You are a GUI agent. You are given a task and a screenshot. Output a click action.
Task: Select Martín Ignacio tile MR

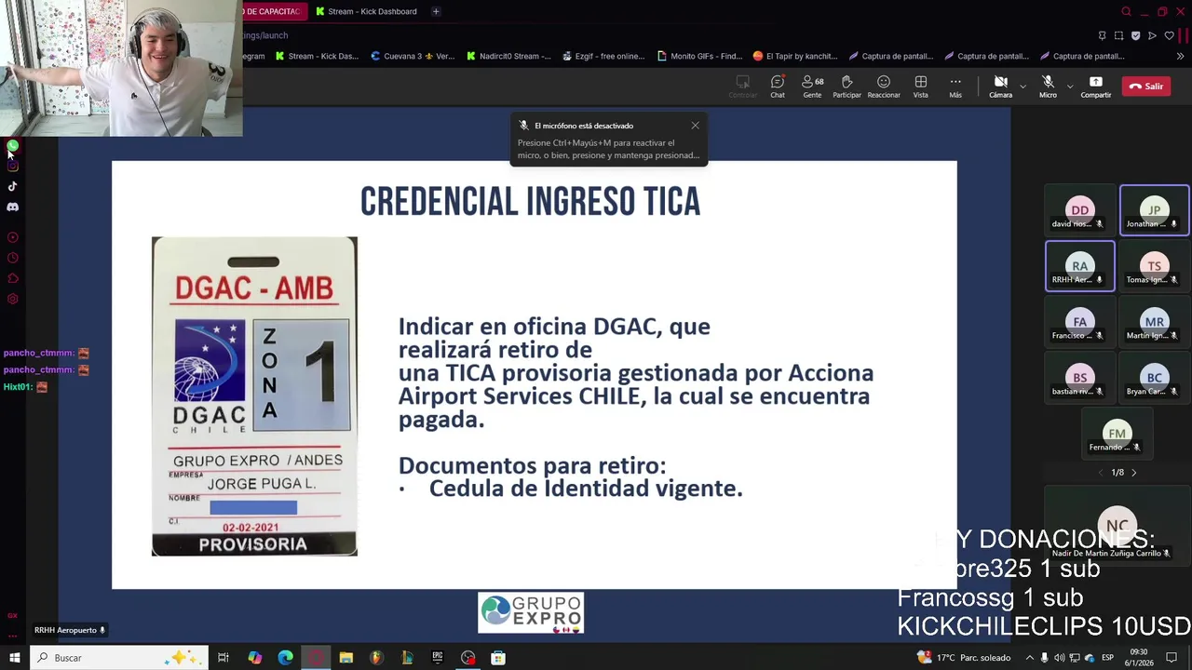click(1154, 323)
